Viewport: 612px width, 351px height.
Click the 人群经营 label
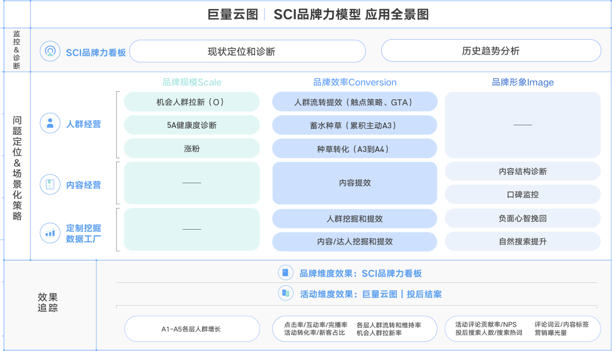83,124
